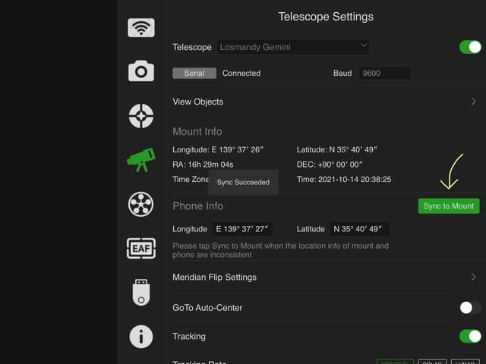This screenshot has height=364, width=486.
Task: Open the Losmandy Gemini telescope dropdown
Action: [293, 47]
